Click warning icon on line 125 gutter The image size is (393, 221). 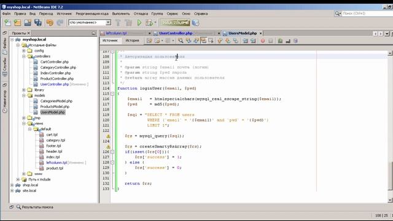click(x=108, y=147)
